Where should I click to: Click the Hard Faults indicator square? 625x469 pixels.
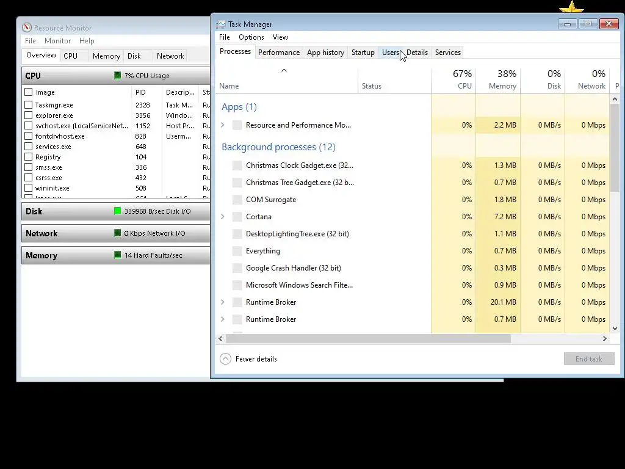click(x=118, y=255)
